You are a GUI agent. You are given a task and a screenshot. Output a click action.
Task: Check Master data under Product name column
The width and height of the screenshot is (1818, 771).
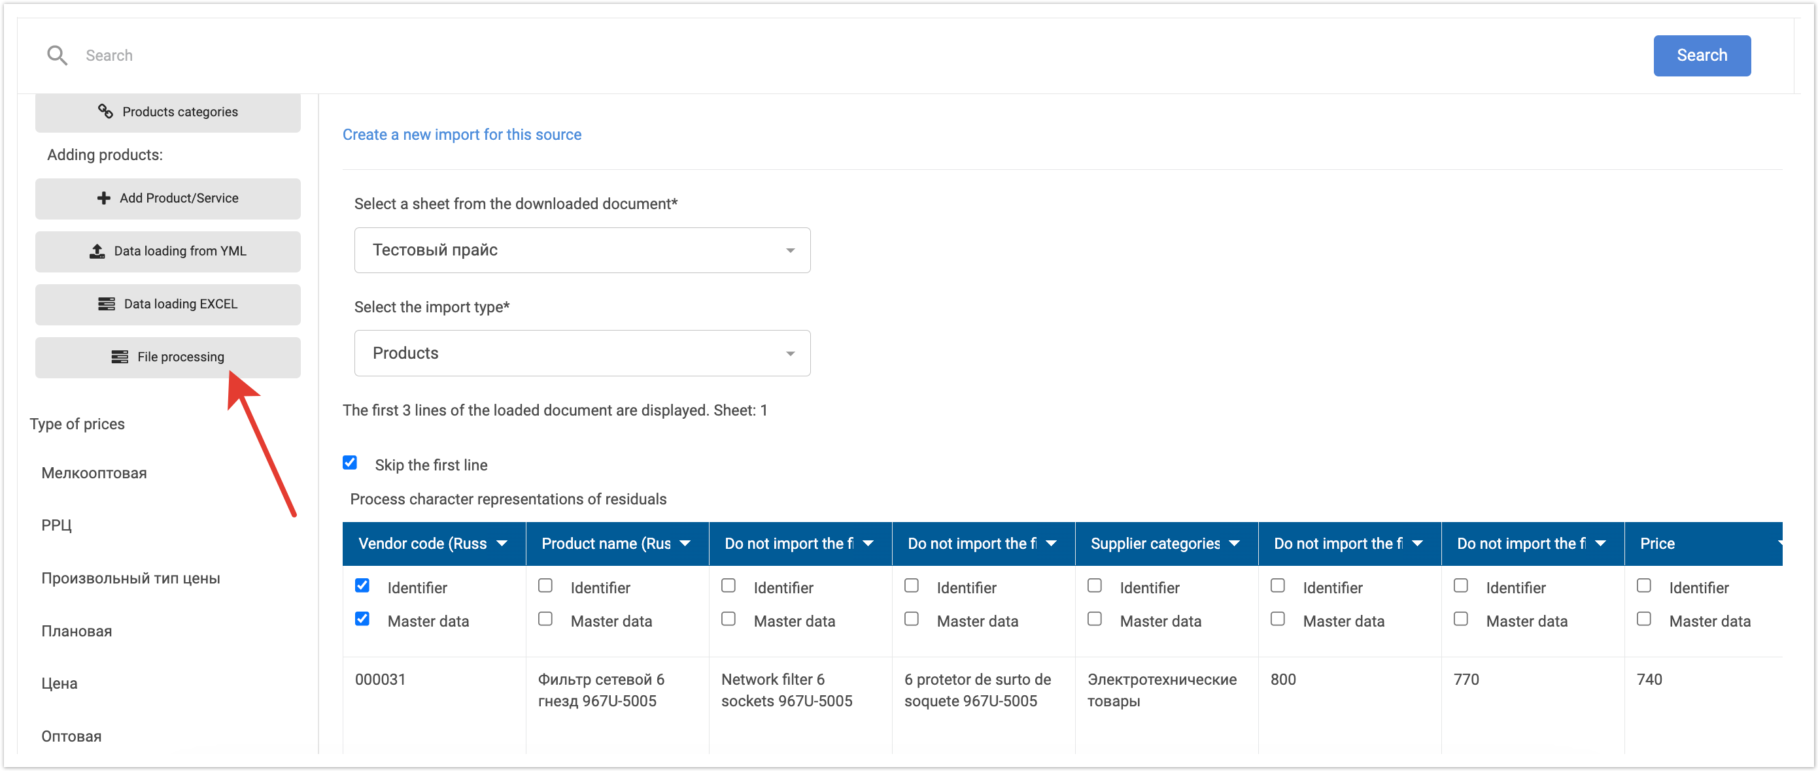pos(545,619)
